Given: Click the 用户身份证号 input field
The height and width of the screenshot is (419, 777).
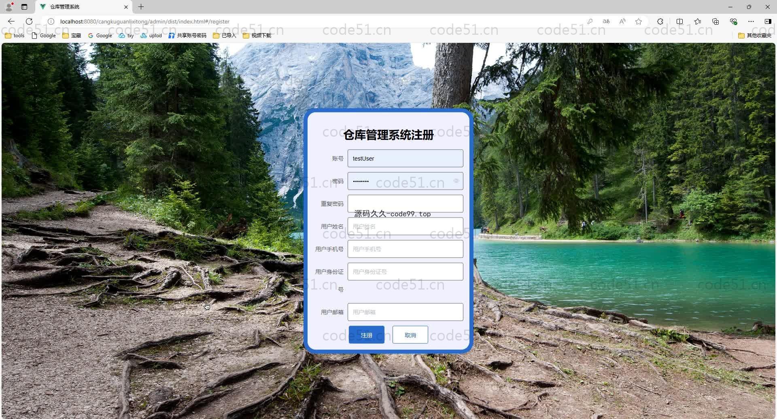Looking at the screenshot, I should click(x=405, y=272).
